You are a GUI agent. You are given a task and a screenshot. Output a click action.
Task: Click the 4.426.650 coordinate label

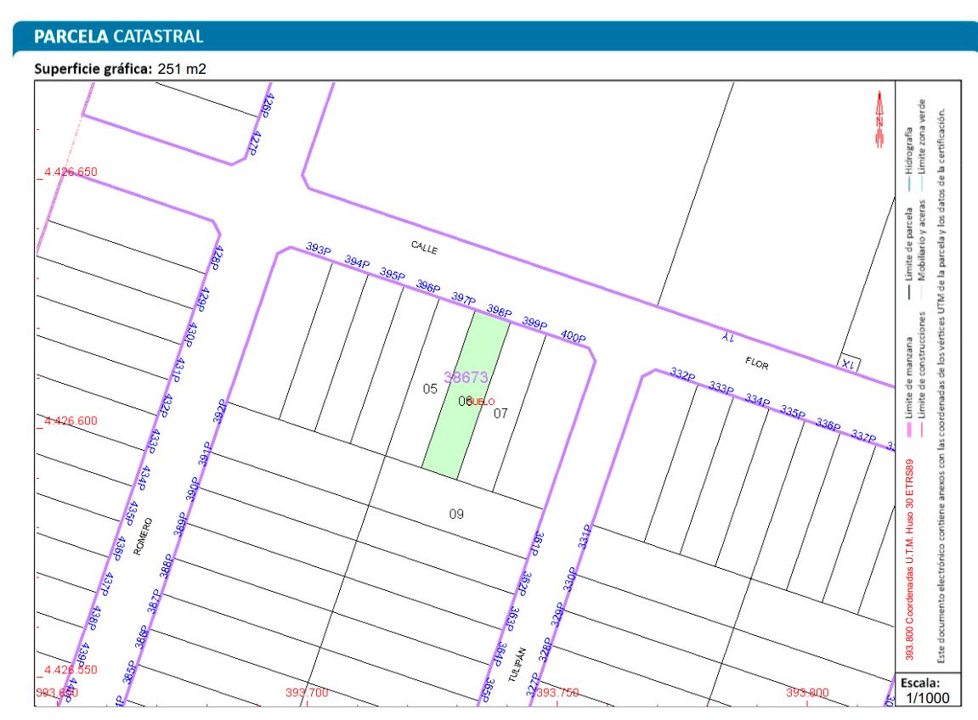click(71, 172)
